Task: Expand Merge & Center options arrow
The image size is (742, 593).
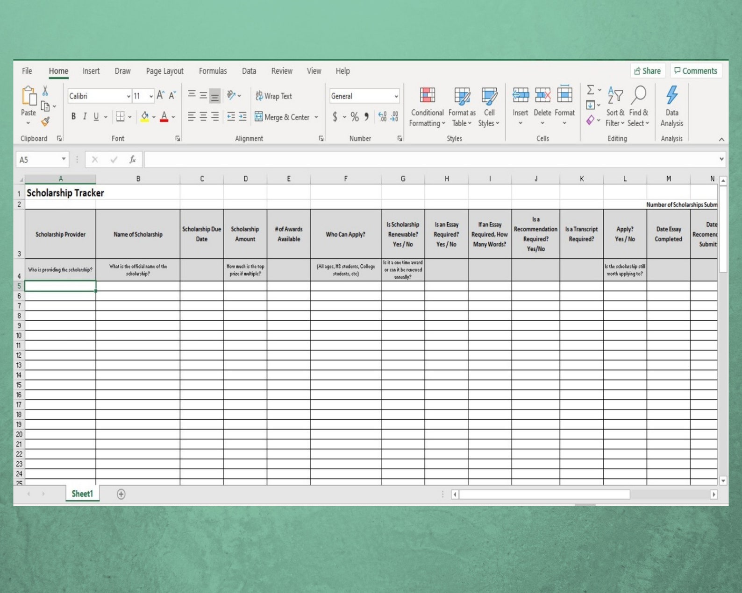Action: [x=316, y=117]
